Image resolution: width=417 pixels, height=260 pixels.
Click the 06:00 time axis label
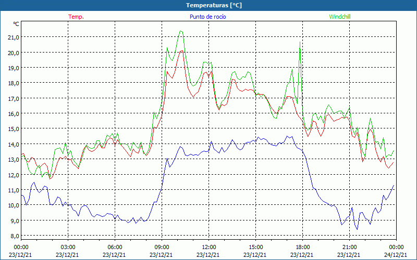[x=115, y=248]
